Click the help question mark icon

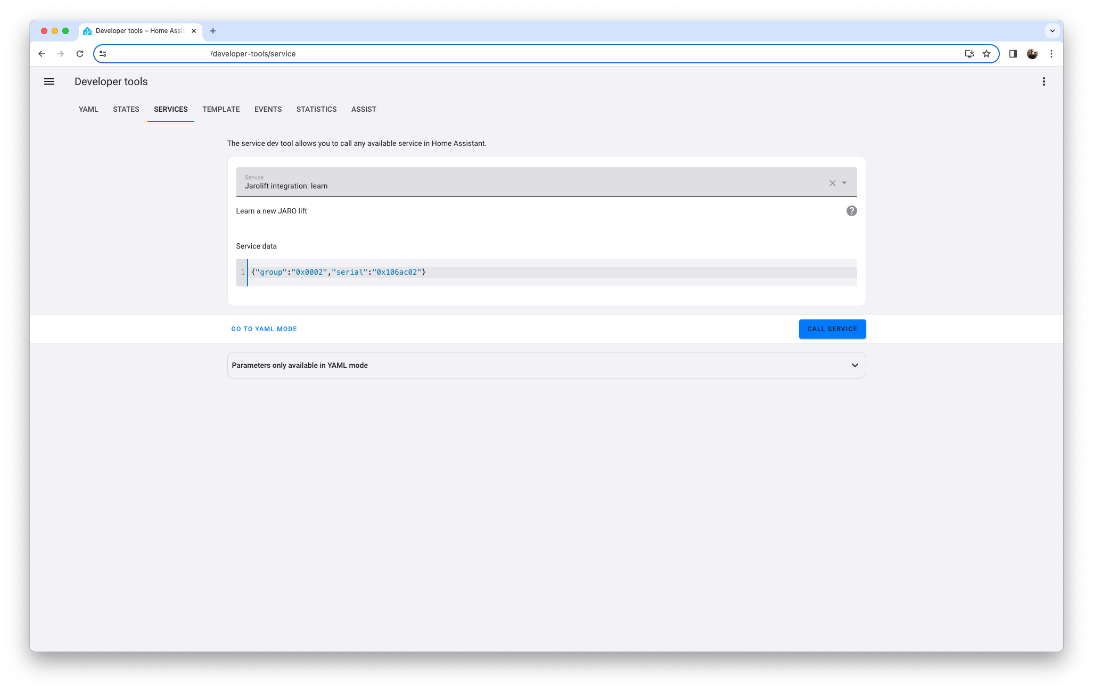coord(851,211)
